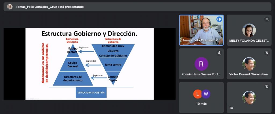The width and height of the screenshot is (275, 114).
Task: Click muted microphone icon on MELSY YOLANDA tile
Action: pyautogui.click(x=267, y=19)
